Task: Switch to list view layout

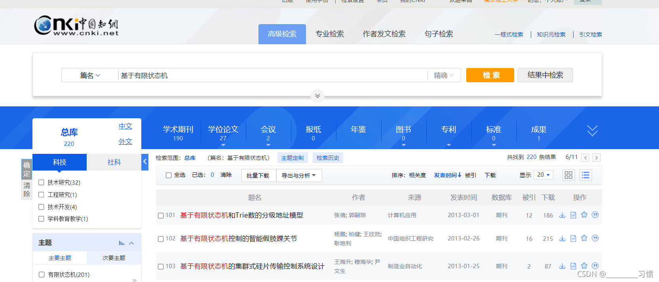Action: pos(585,175)
